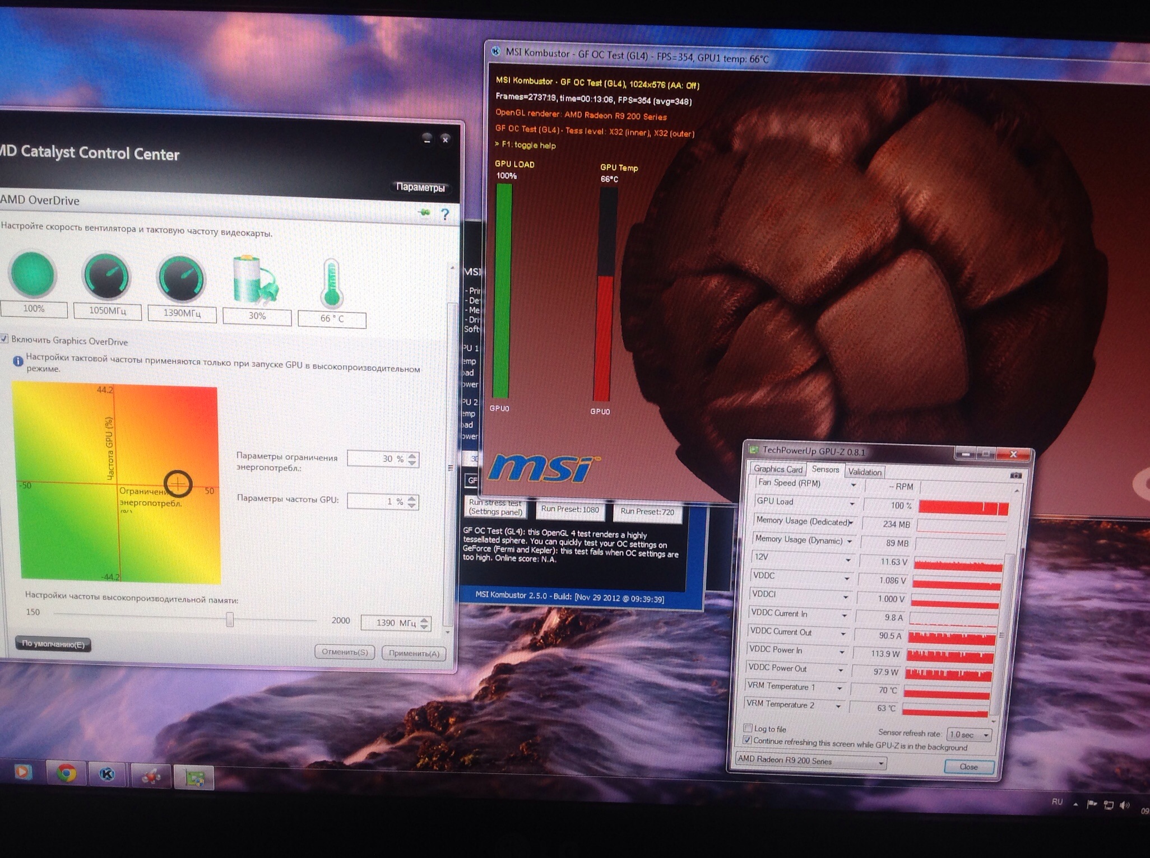This screenshot has width=1150, height=858.
Task: Click the high-performance memory clock slider
Action: [230, 619]
